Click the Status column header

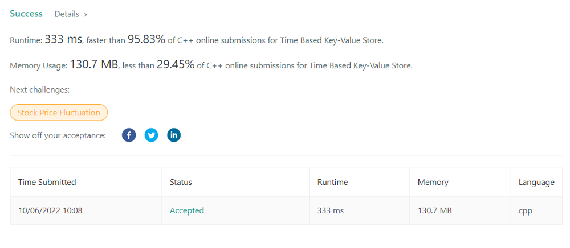181,182
